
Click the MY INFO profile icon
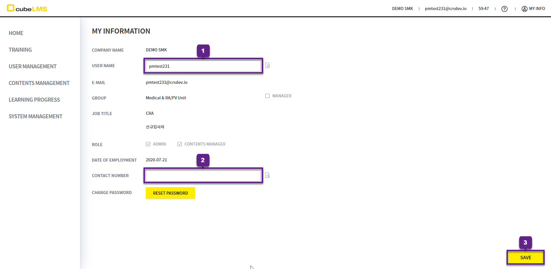coord(524,9)
